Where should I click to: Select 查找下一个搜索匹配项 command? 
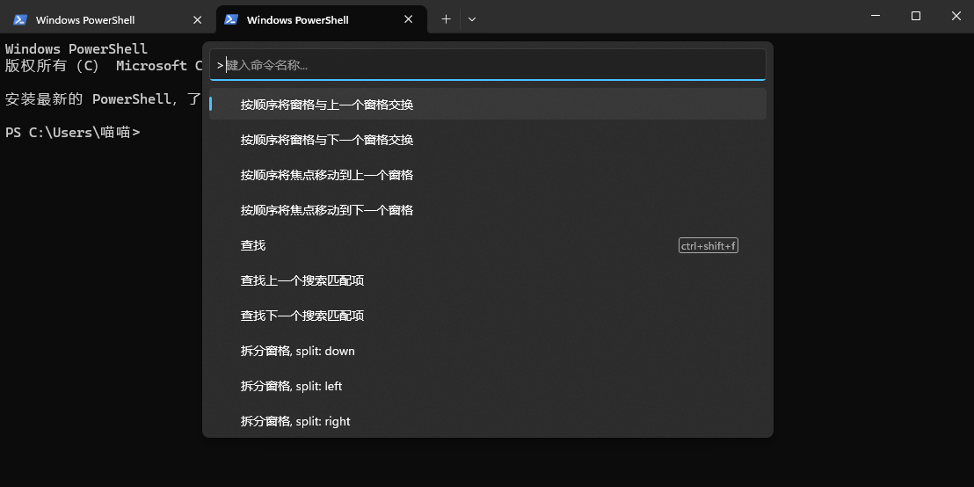(x=488, y=316)
